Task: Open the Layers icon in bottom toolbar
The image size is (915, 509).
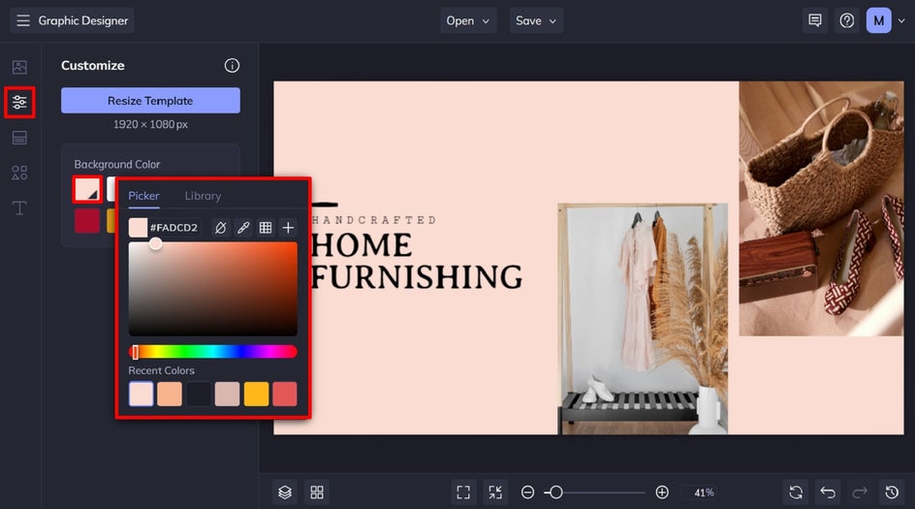Action: [x=285, y=493]
